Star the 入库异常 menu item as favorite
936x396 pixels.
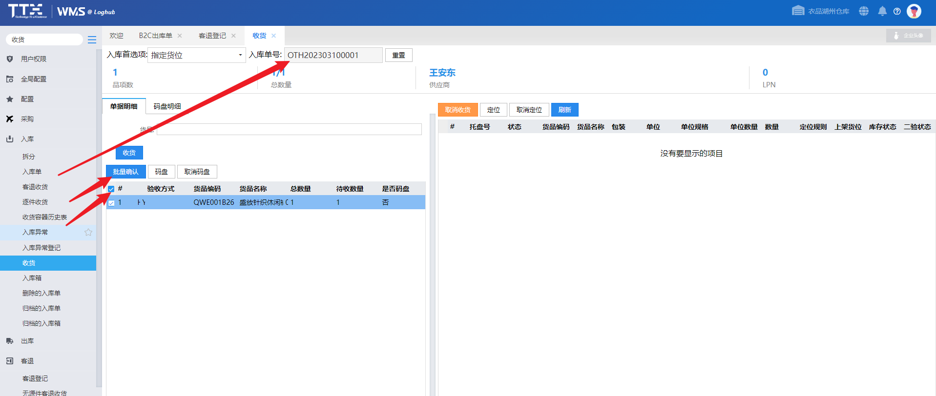click(x=88, y=232)
